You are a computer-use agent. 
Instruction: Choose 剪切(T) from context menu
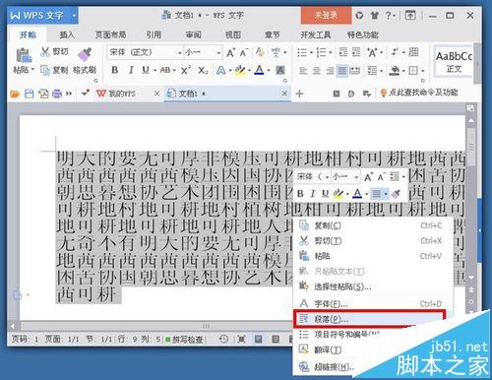[x=372, y=241]
